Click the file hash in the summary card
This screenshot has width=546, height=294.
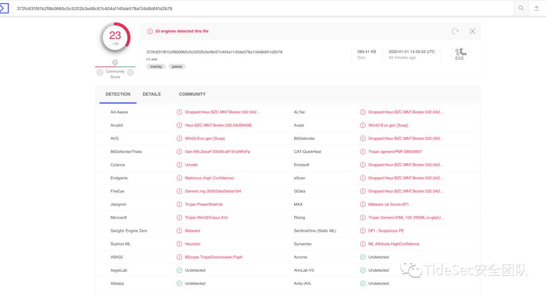pyautogui.click(x=214, y=52)
